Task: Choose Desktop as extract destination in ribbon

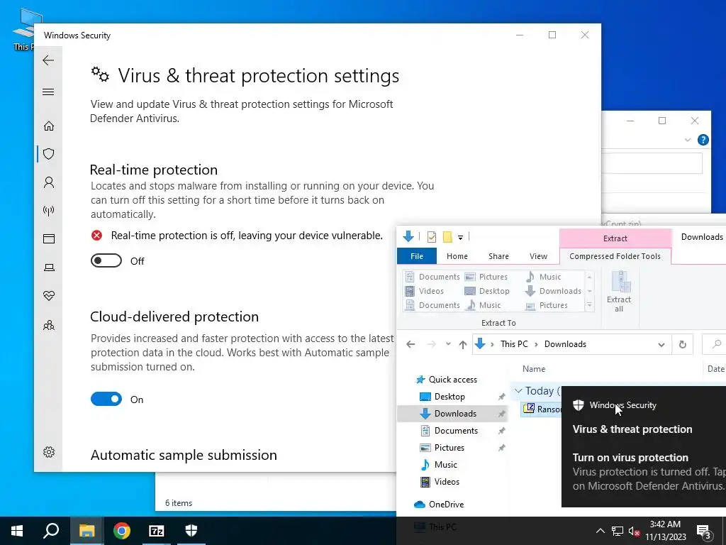Action: [487, 291]
